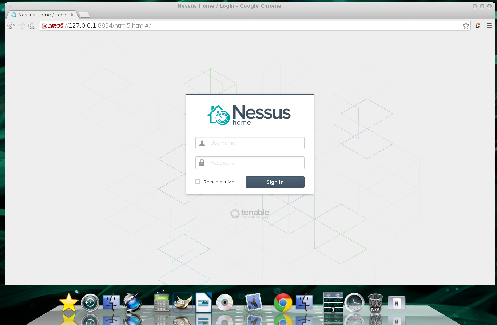Click the yellow star icon in dock

click(69, 302)
